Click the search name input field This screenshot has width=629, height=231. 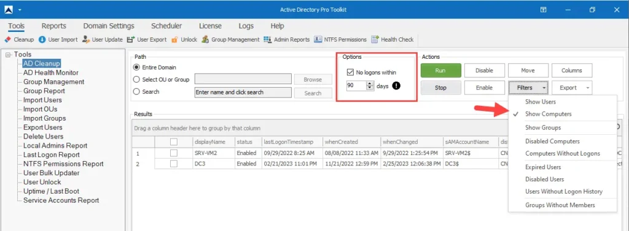(243, 92)
